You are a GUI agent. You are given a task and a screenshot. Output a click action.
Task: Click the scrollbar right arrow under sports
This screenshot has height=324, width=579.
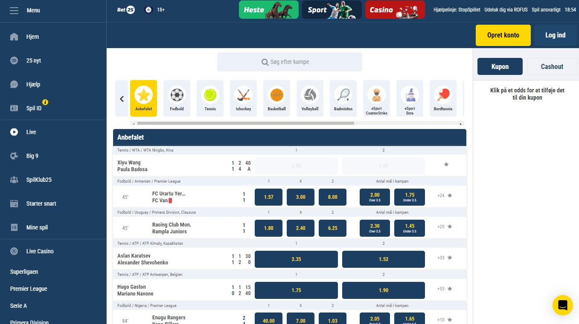(x=461, y=123)
